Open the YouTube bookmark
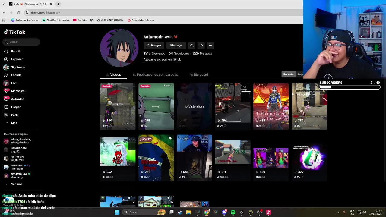 point(80,20)
